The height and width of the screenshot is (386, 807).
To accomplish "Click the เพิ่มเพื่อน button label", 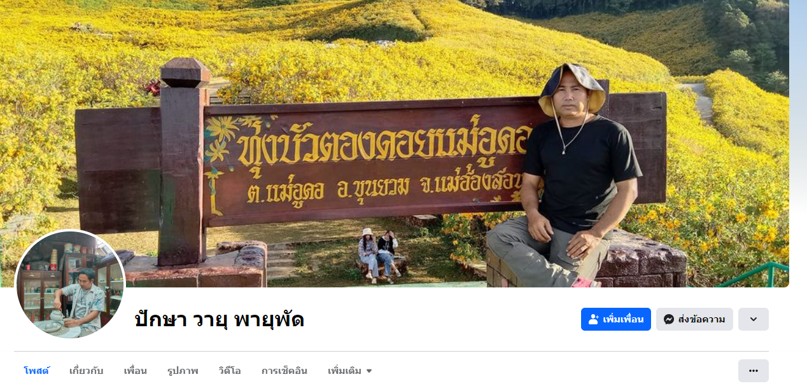I will [x=624, y=319].
